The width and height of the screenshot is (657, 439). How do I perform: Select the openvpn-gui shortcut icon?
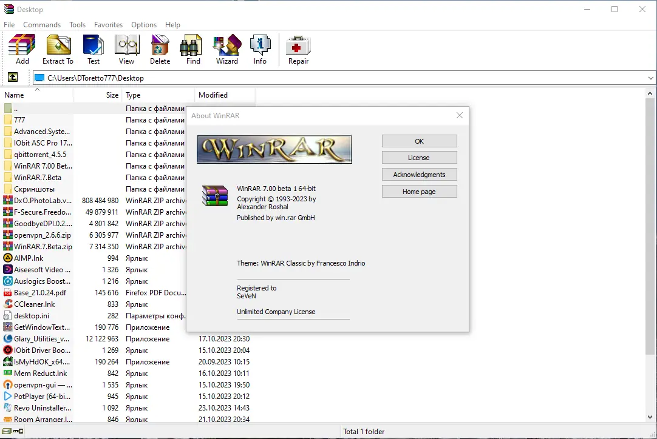click(x=7, y=384)
